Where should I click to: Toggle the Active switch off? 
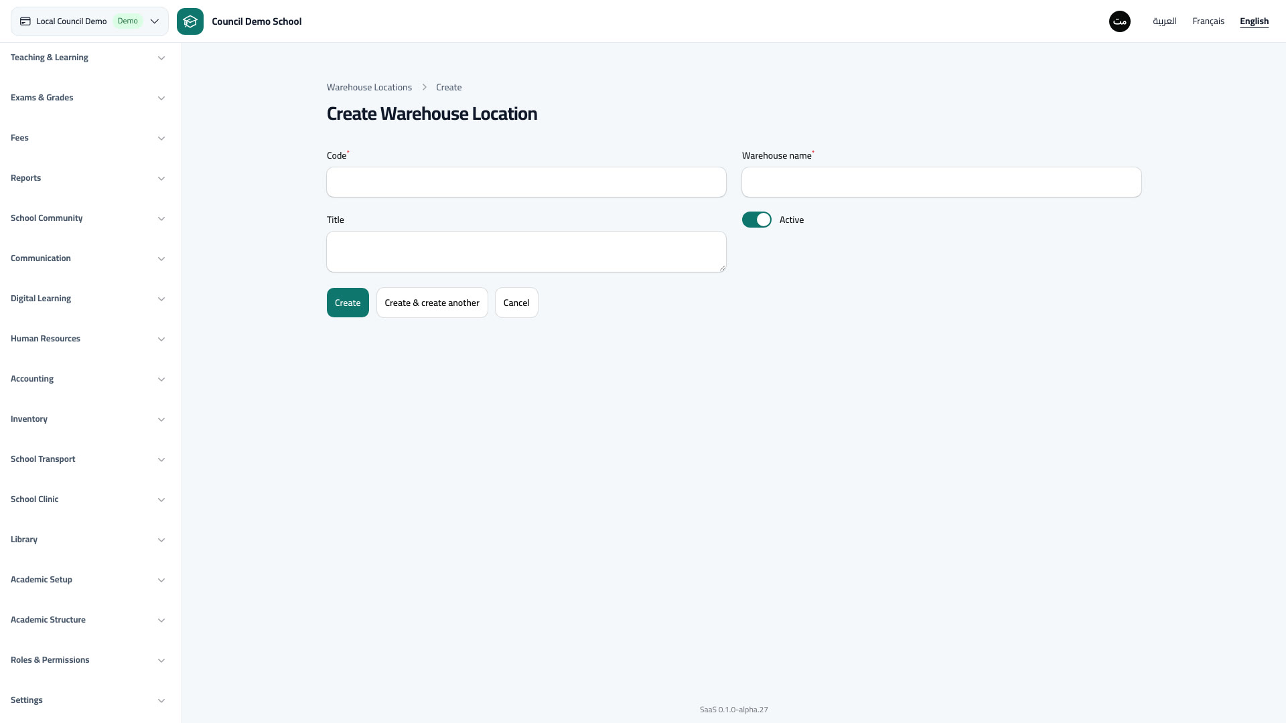tap(757, 220)
